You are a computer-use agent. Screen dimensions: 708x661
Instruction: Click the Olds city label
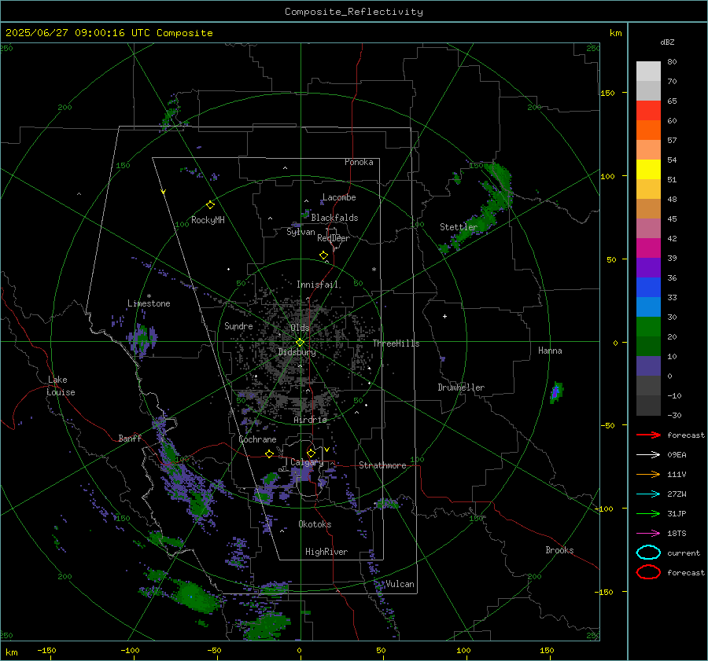[300, 328]
